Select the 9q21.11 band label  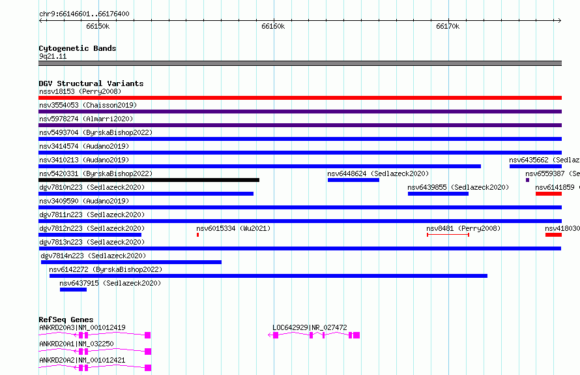pyautogui.click(x=53, y=56)
